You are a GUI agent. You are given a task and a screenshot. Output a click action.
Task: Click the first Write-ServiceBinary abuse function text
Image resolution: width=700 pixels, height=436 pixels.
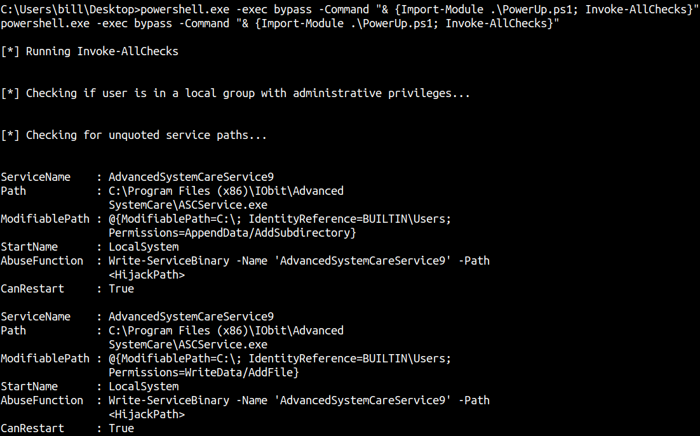[299, 261]
